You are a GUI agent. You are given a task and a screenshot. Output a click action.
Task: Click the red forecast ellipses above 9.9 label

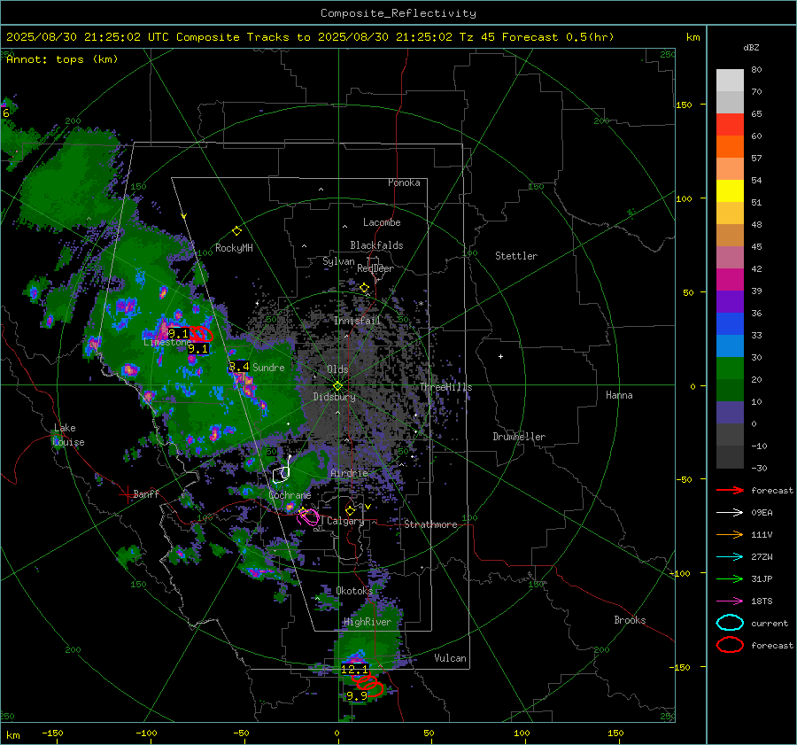[368, 684]
